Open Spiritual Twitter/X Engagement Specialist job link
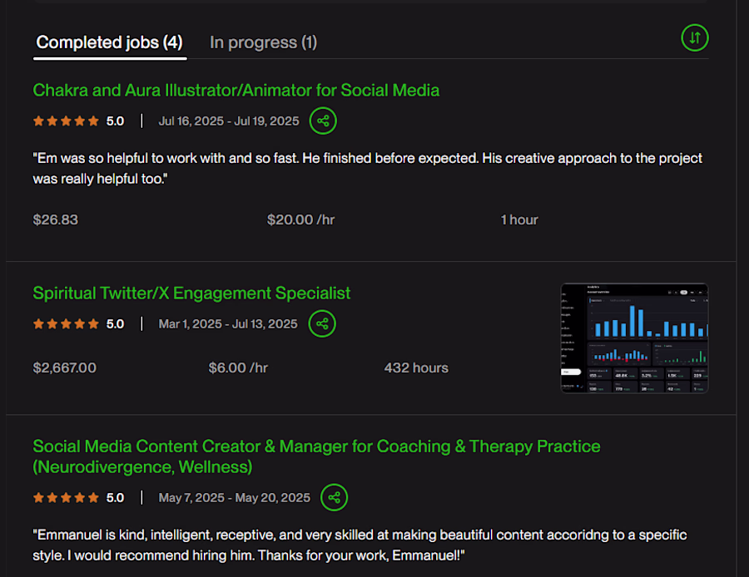 pyautogui.click(x=191, y=293)
